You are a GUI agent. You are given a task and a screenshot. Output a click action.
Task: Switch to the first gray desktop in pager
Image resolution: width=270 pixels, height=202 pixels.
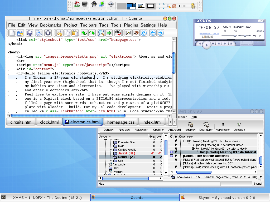pyautogui.click(x=122, y=6)
